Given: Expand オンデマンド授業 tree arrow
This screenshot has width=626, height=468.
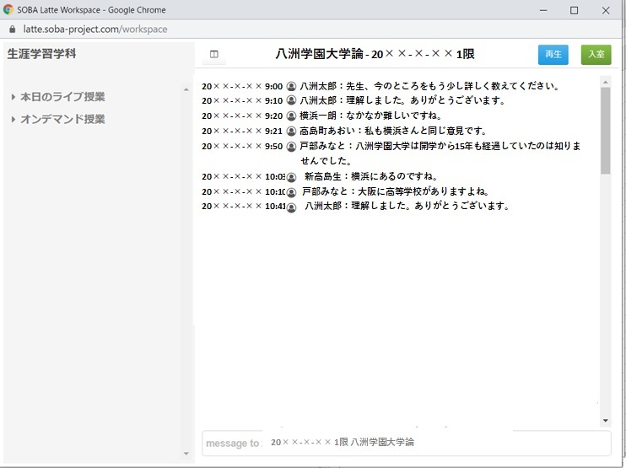Looking at the screenshot, I should click(x=13, y=119).
